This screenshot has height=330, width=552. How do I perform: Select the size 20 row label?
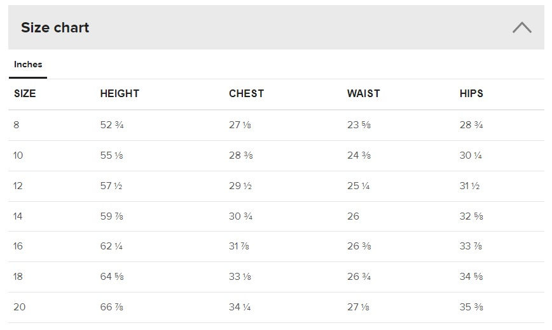(19, 307)
